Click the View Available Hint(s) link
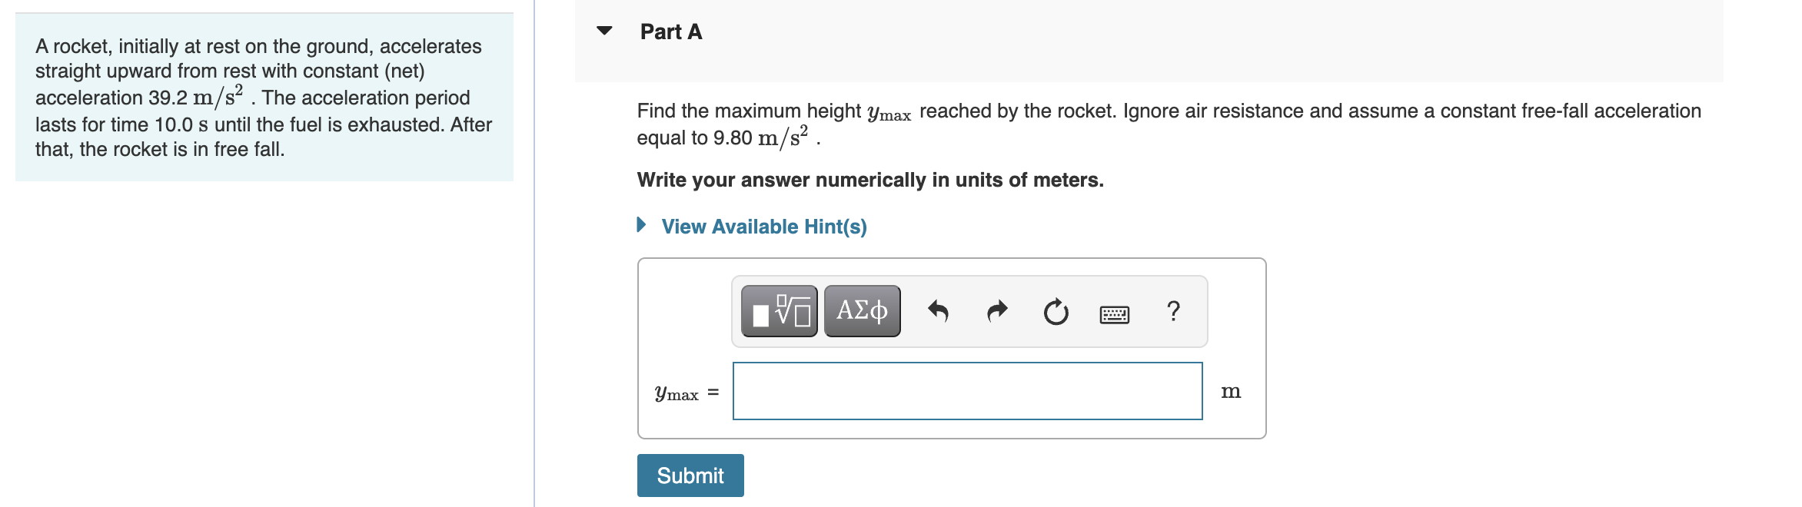 763,226
